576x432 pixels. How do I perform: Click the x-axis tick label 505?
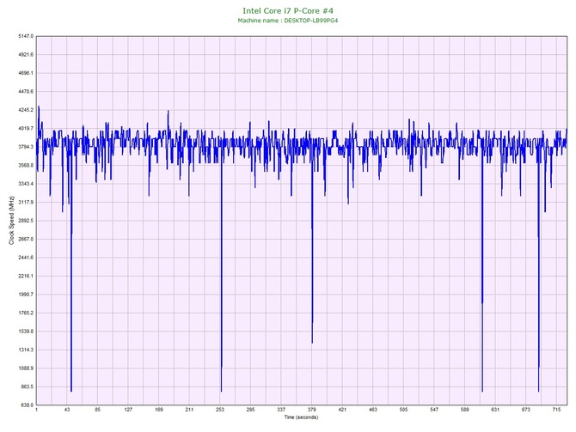[x=403, y=410]
